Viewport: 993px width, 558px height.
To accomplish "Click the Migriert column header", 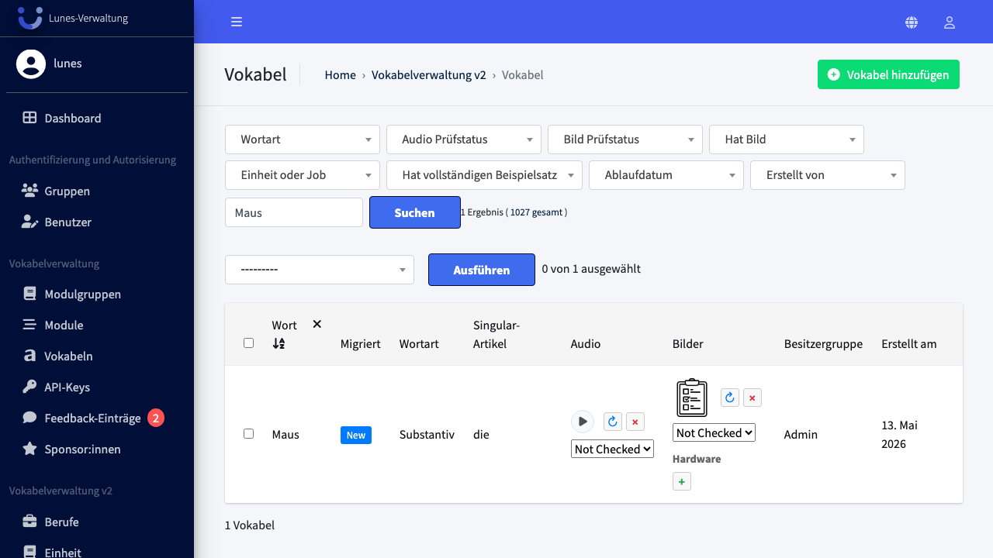I will tap(361, 343).
